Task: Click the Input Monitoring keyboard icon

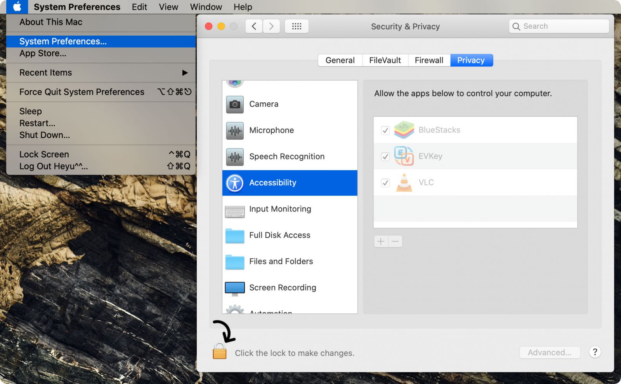Action: 235,212
